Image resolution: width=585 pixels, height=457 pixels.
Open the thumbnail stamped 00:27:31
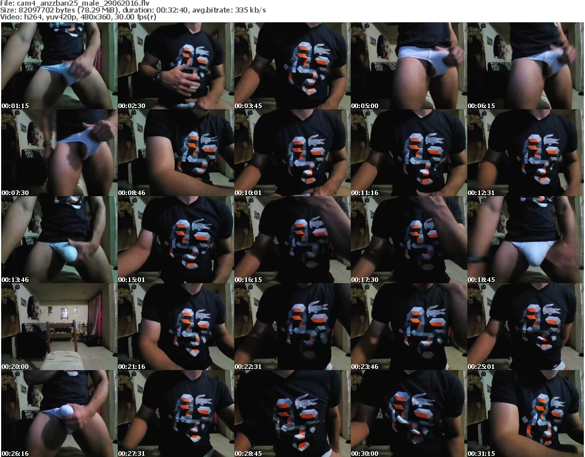pyautogui.click(x=176, y=414)
